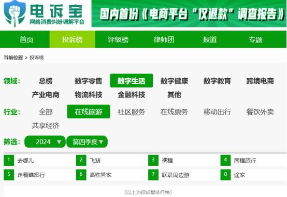Viewport: 287px width, 197px height.
Task: Select the 数字零售 domain filter
Action: pos(89,81)
